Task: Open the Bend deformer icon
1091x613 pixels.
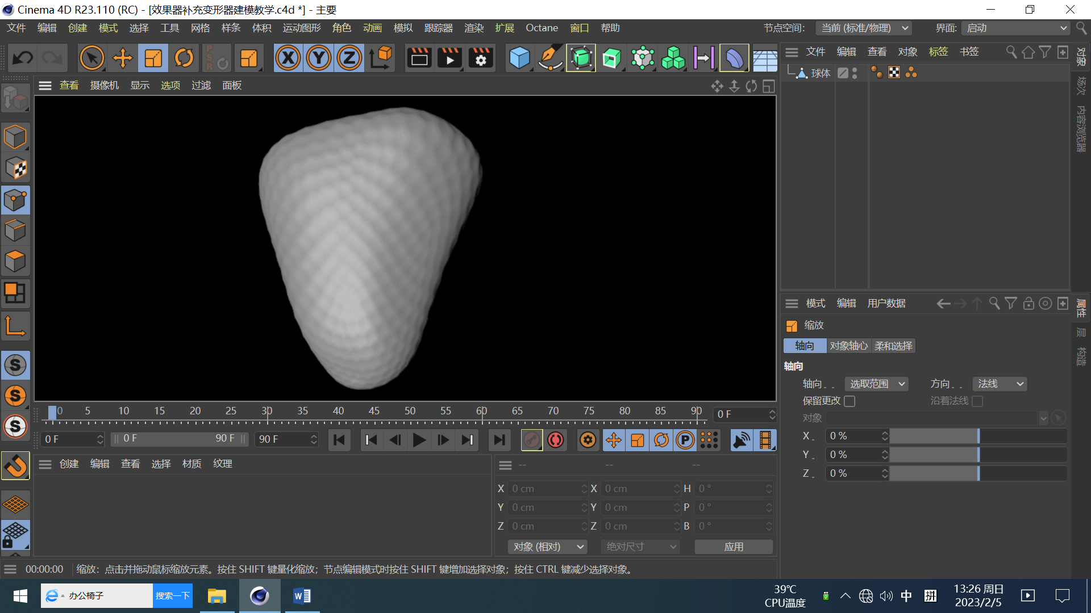Action: pyautogui.click(x=734, y=58)
